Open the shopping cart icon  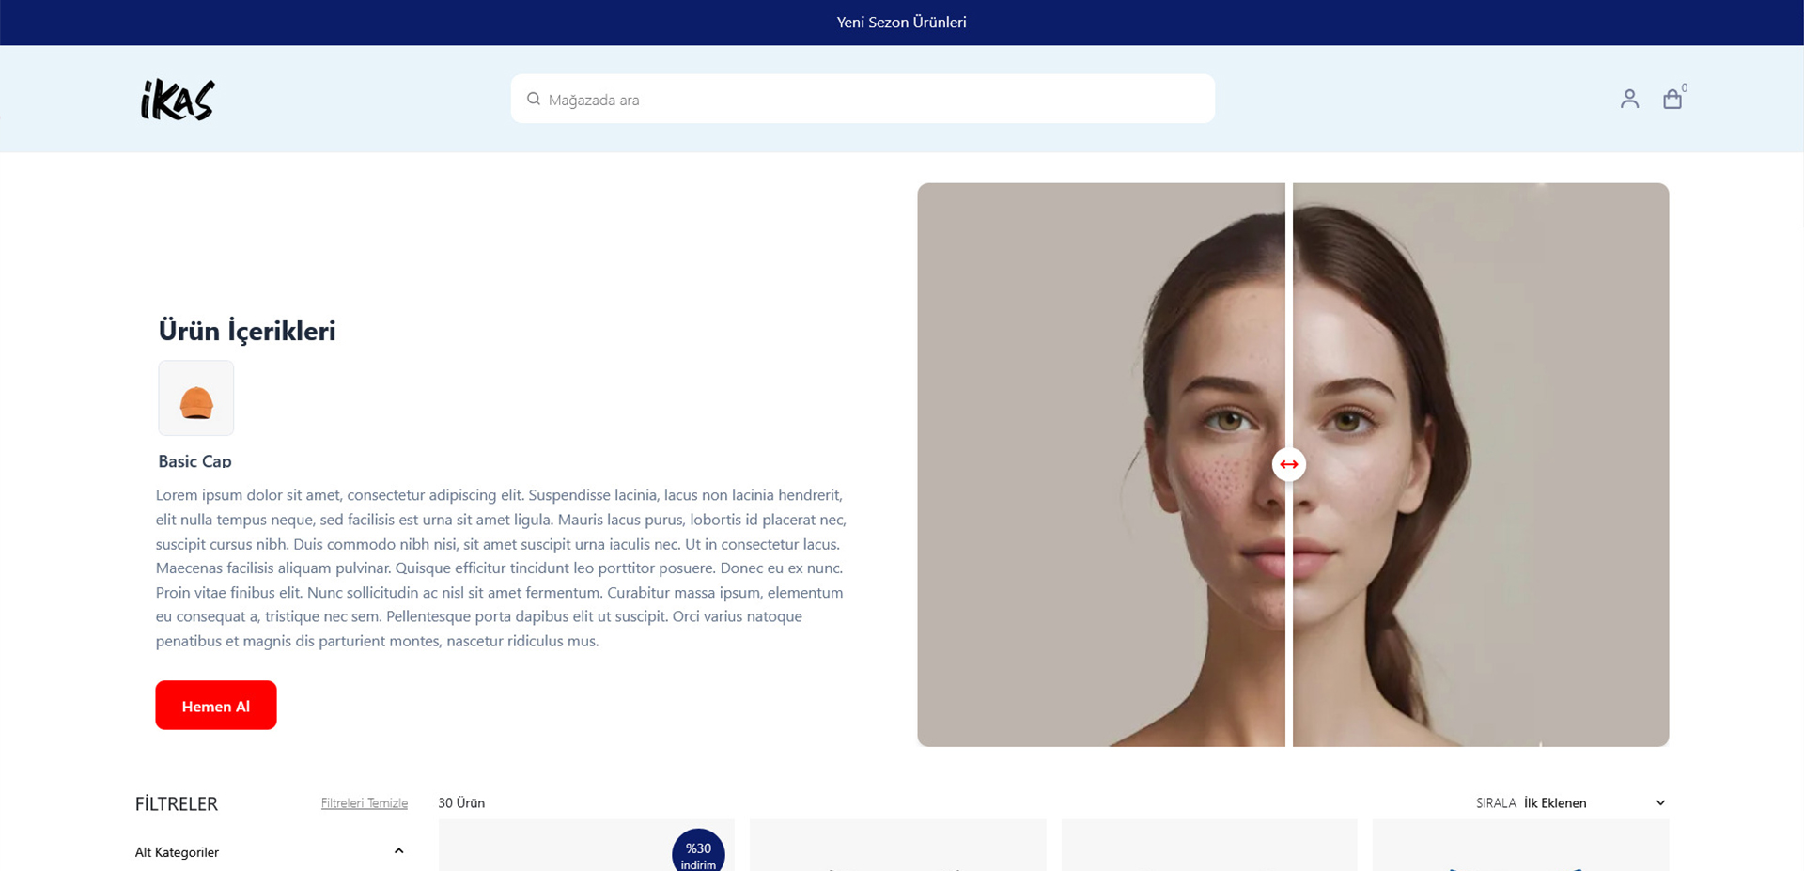[1672, 100]
